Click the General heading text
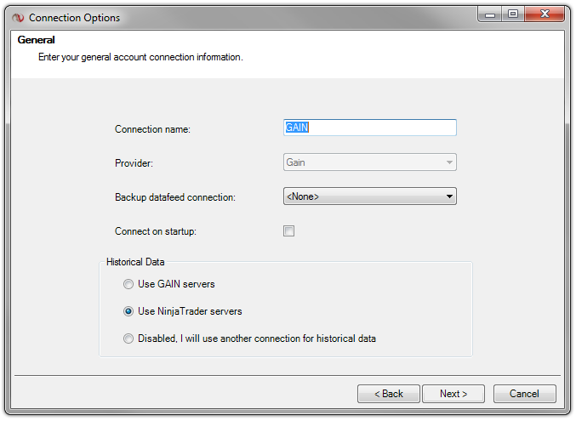The image size is (576, 421). pos(36,40)
